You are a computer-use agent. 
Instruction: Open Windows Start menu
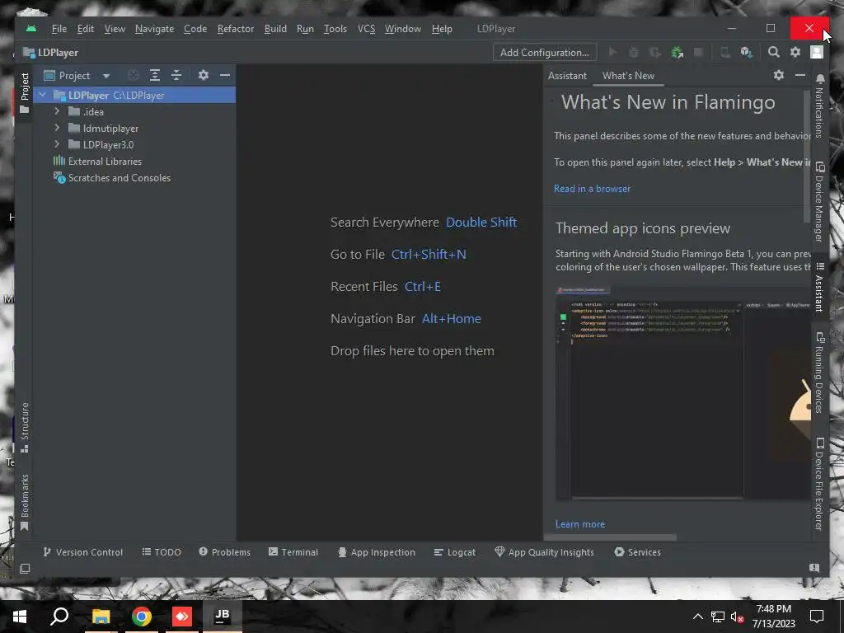[x=20, y=617]
